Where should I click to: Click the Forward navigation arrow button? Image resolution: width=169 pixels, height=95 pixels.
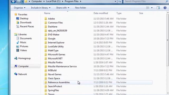click(18, 1)
